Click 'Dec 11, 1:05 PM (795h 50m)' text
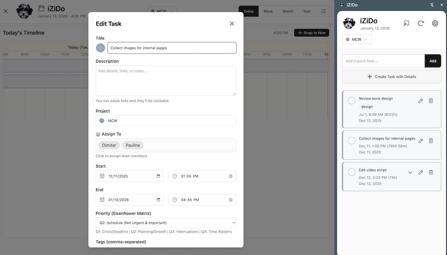 tap(383, 146)
